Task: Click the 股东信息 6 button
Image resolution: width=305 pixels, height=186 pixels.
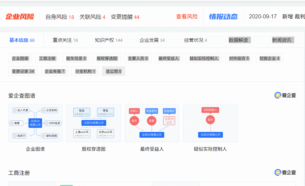Action: (x=76, y=58)
